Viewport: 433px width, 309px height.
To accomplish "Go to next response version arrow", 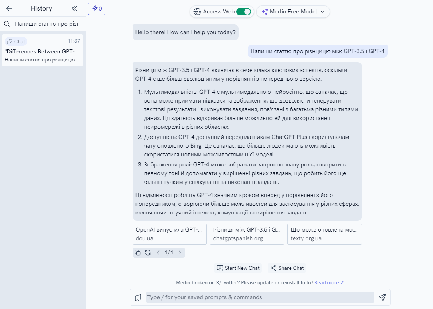I will coord(180,253).
